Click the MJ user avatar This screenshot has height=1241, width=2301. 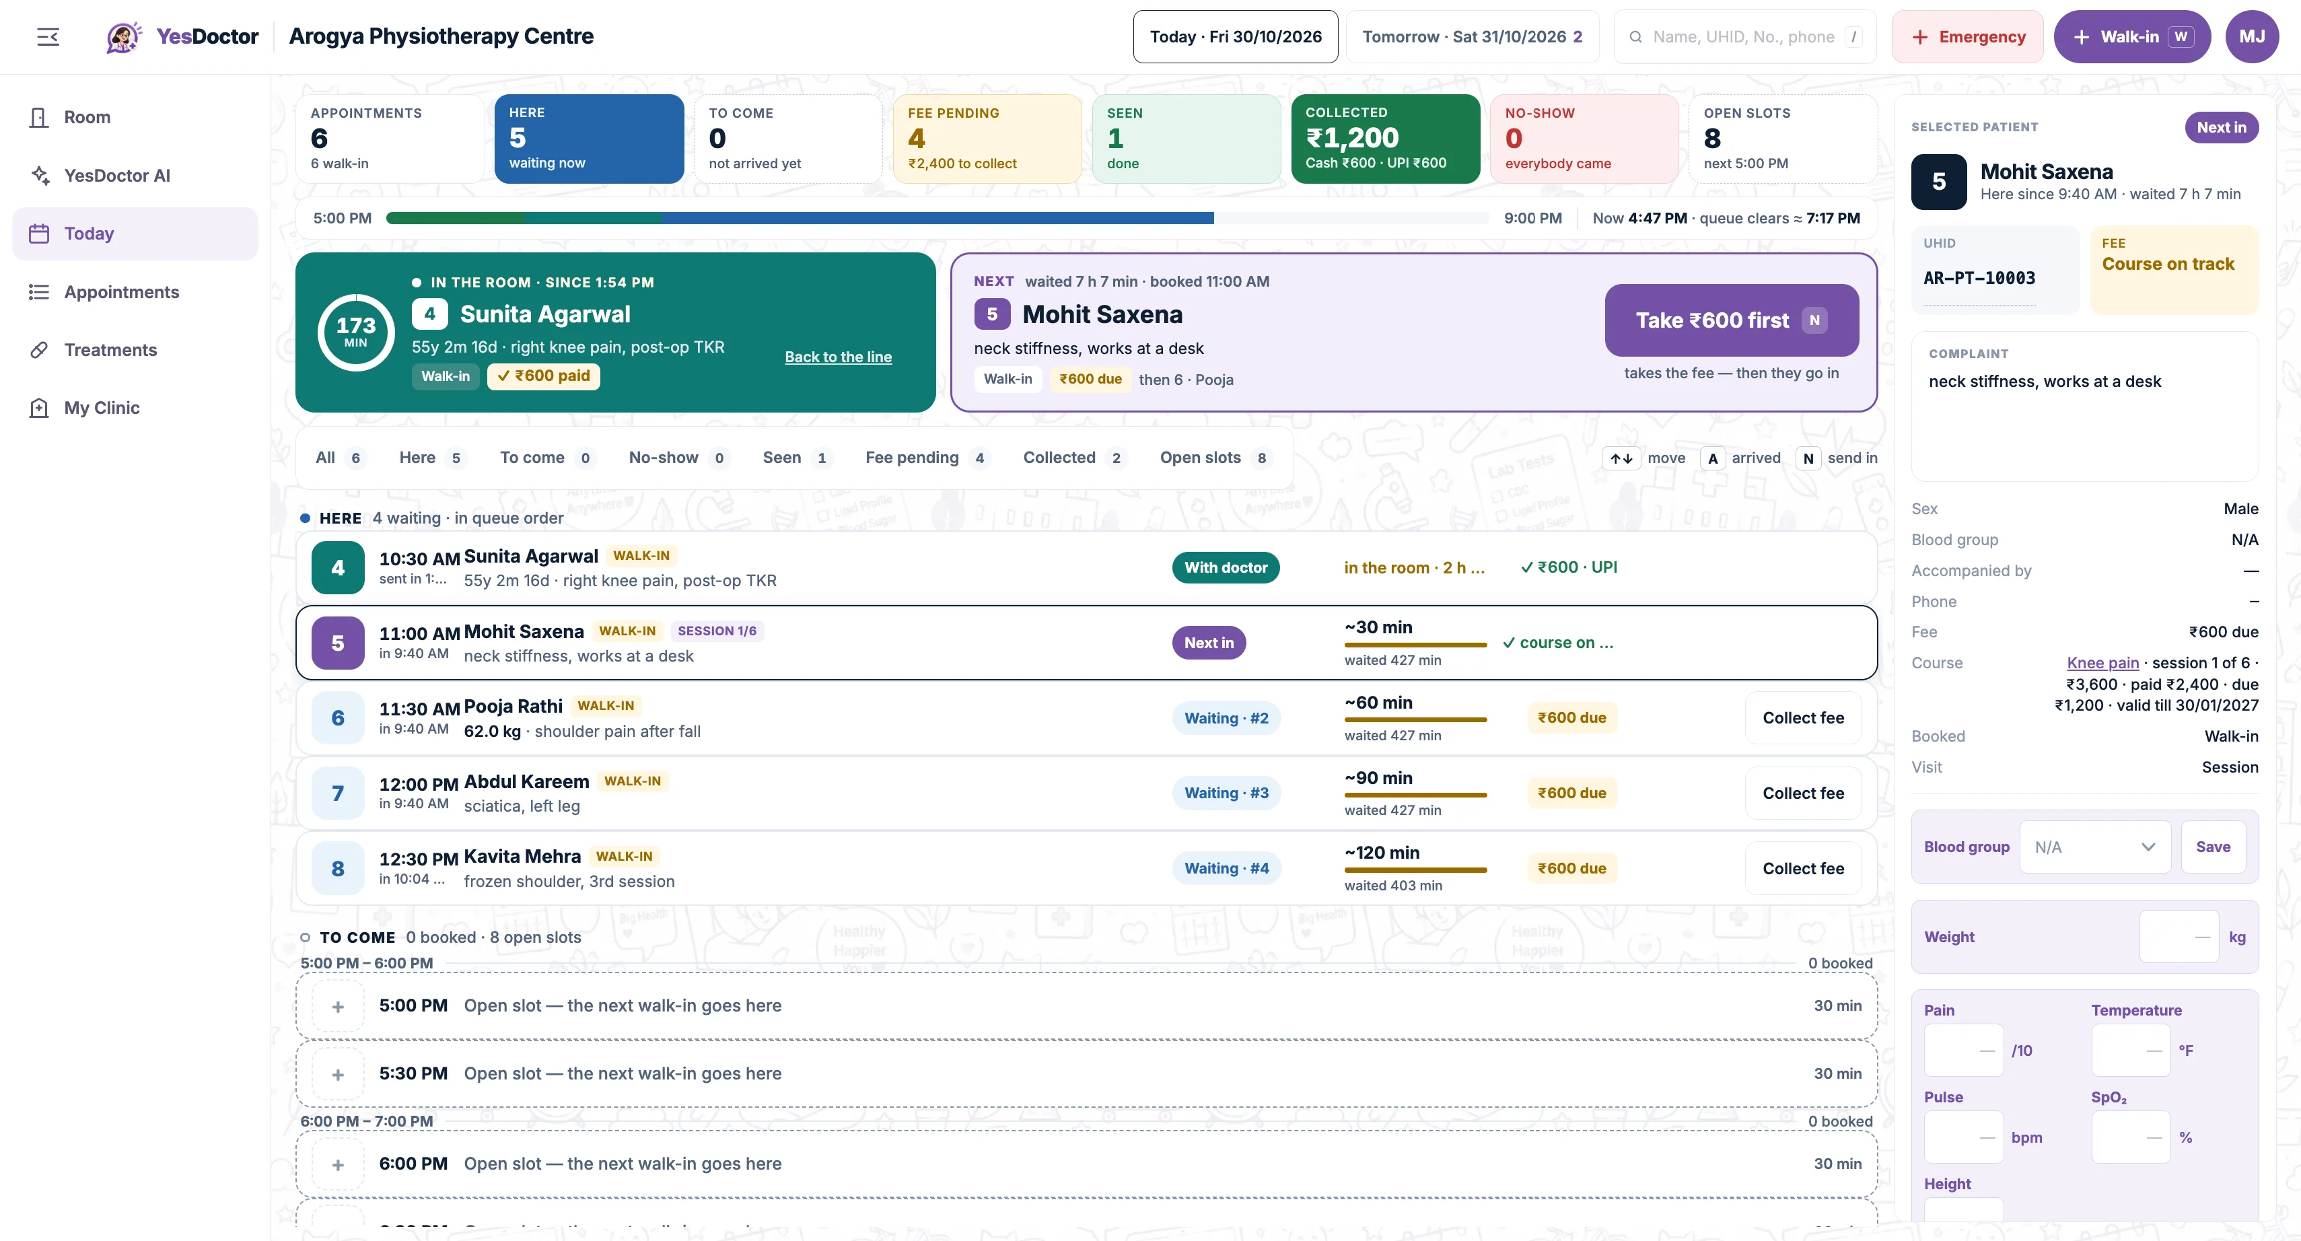(2252, 36)
